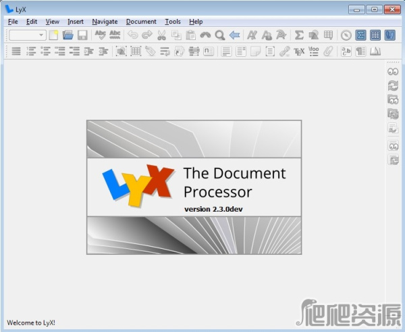The height and width of the screenshot is (332, 405).
Task: Open the Navigate menu
Action: coord(105,22)
